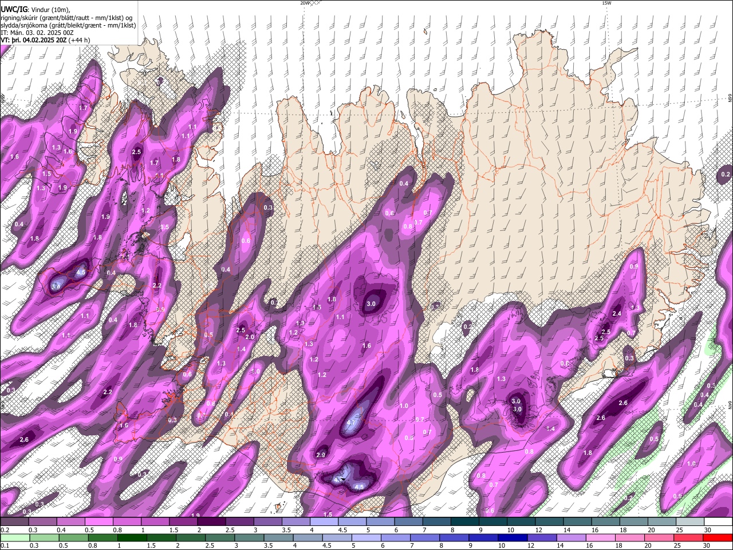Click the dark blue 10 swatch in the lower legend
Image resolution: width=733 pixels, height=550 pixels.
[513, 537]
